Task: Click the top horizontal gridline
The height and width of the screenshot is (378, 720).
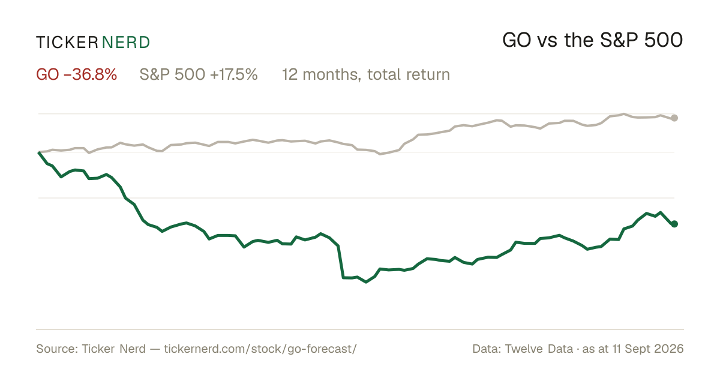Action: 356,113
